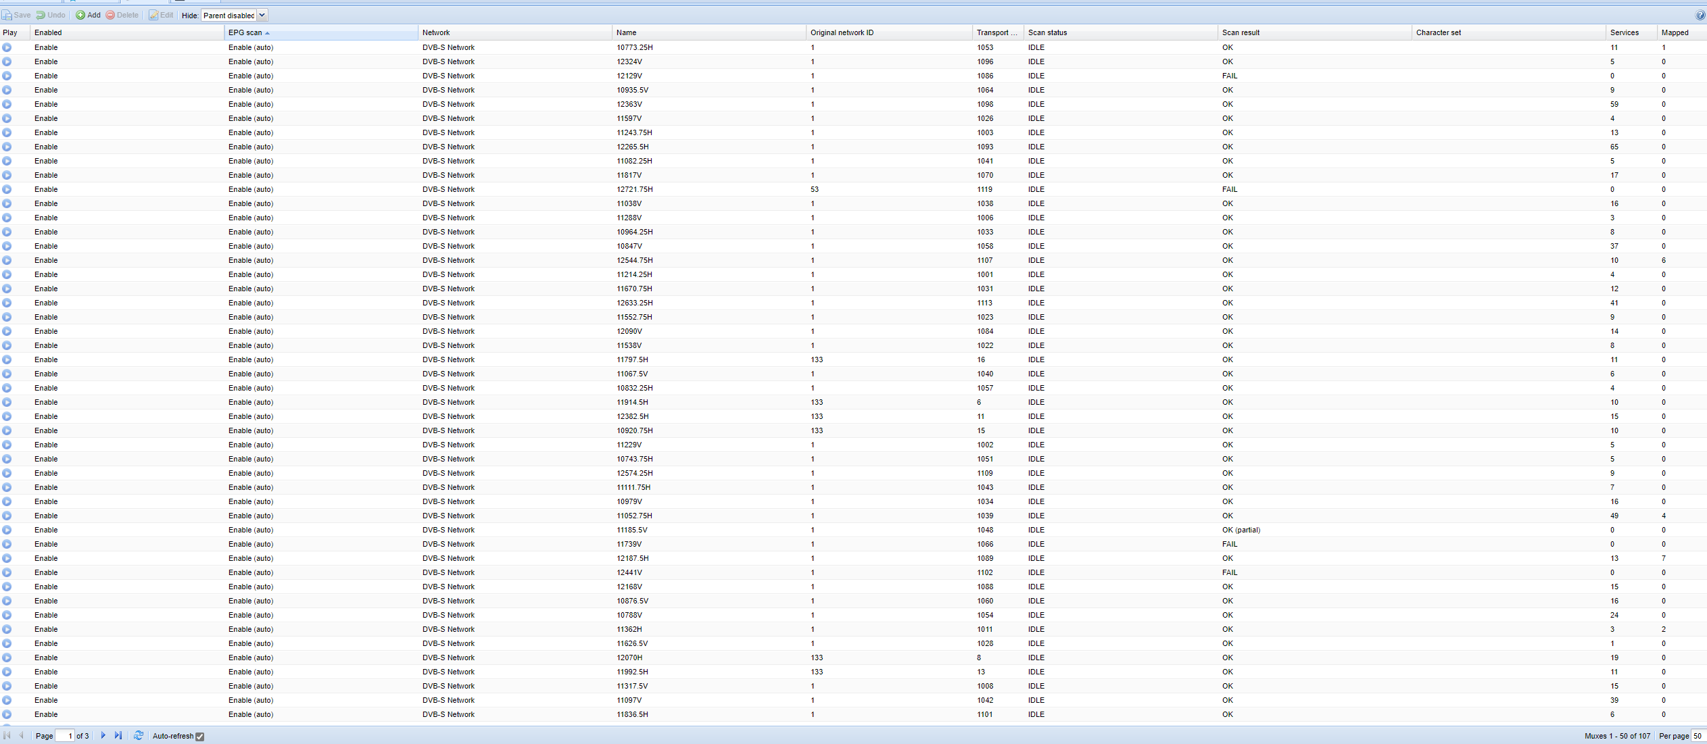Jump to the last page
Viewport: 1707px width, 744px height.
118,735
